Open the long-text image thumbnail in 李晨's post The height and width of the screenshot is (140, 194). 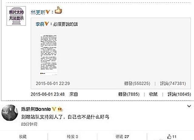[x=48, y=55]
